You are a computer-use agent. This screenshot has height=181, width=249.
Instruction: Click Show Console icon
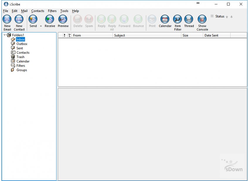tap(202, 19)
